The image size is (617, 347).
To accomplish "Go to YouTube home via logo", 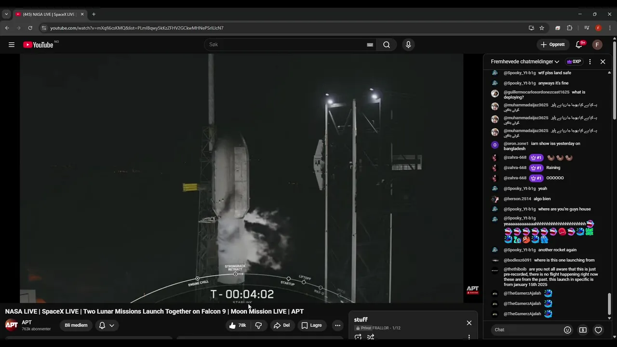I will pyautogui.click(x=38, y=45).
